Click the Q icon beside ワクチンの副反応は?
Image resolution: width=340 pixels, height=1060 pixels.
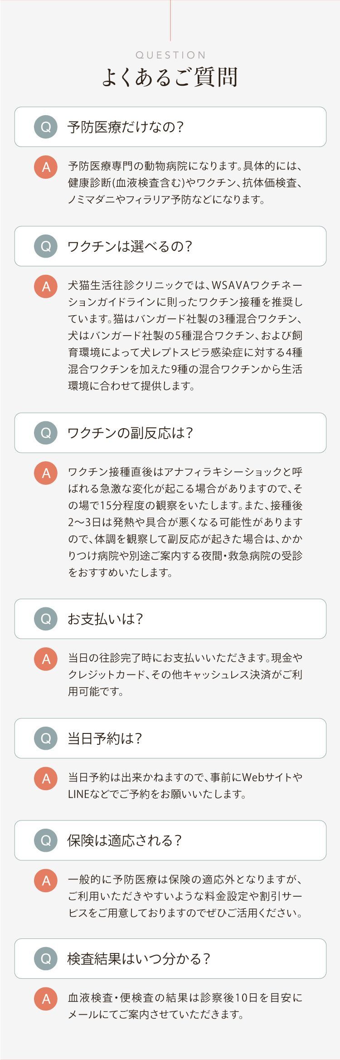tap(46, 433)
